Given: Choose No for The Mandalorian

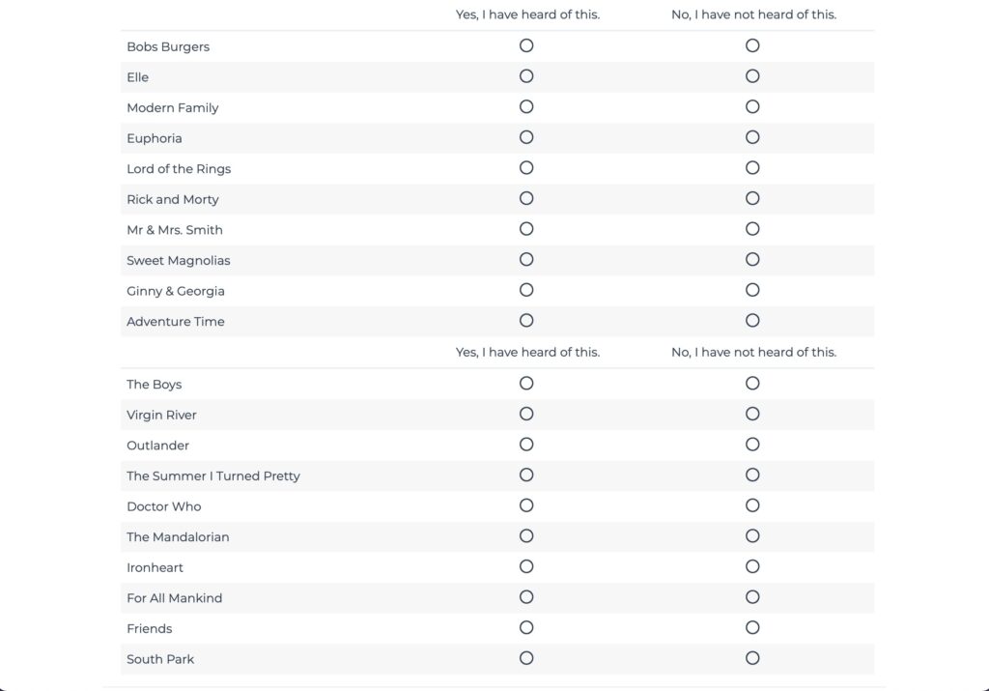Looking at the screenshot, I should click(x=752, y=536).
